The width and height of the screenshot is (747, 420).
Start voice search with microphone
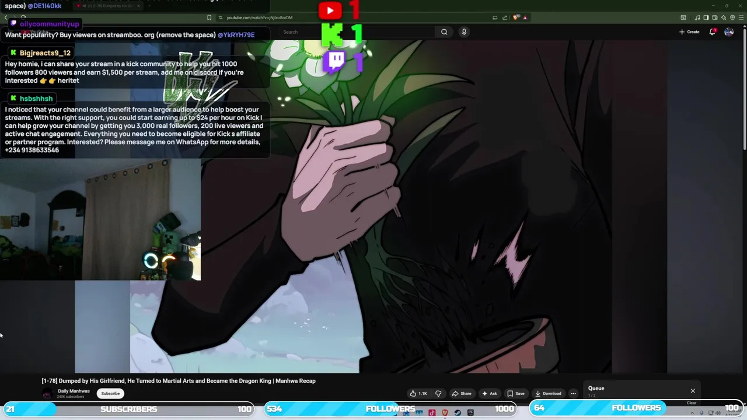coord(464,32)
